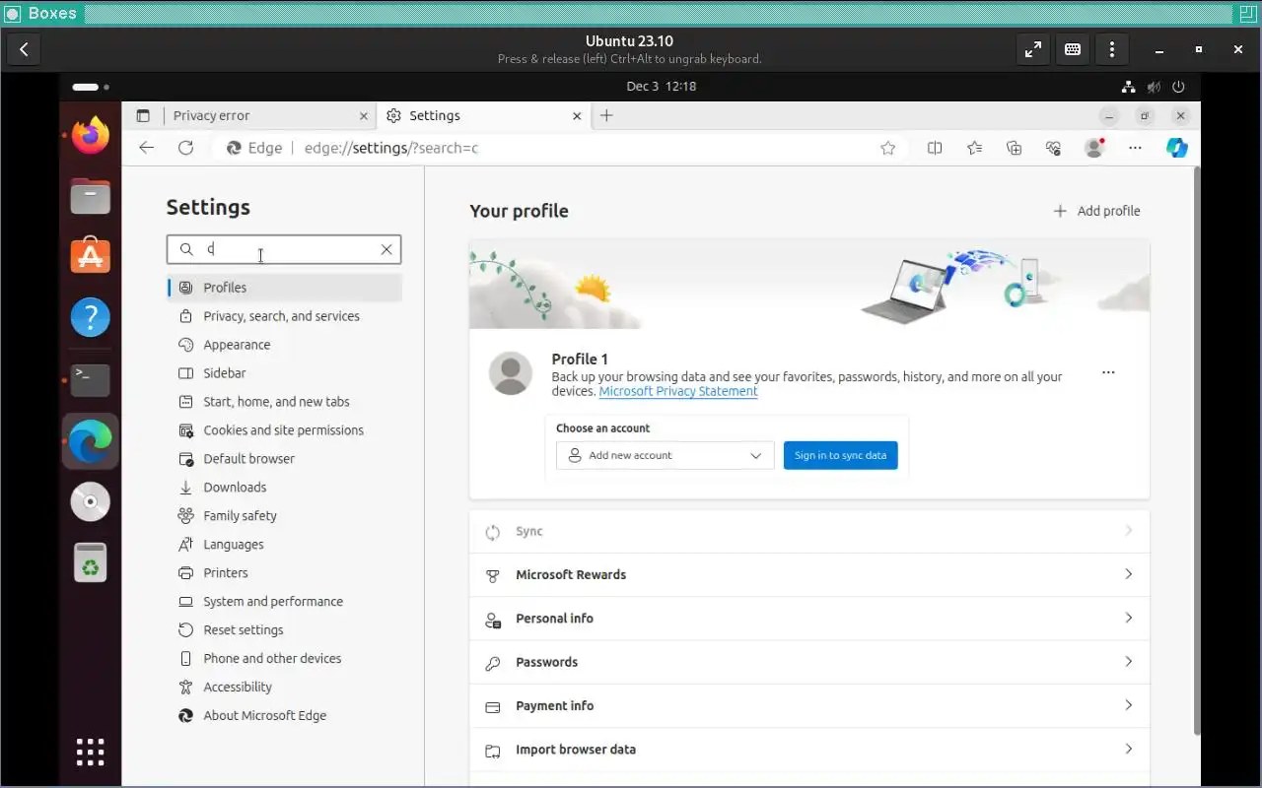Click the Microsoft Edge dock icon
1262x788 pixels.
[x=90, y=440]
